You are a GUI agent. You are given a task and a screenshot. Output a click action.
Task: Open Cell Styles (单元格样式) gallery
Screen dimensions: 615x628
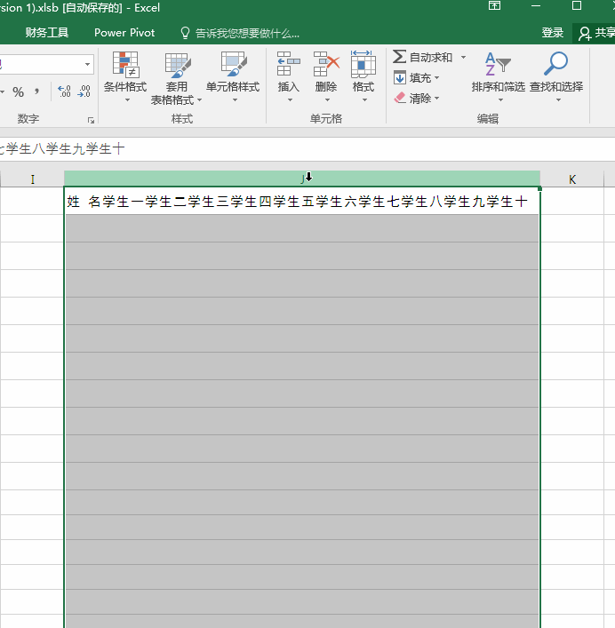click(233, 77)
